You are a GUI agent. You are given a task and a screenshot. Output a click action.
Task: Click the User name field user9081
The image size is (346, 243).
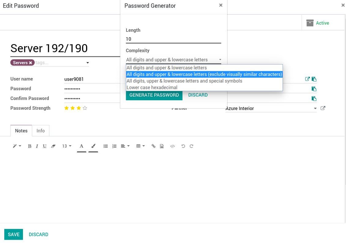92,79
